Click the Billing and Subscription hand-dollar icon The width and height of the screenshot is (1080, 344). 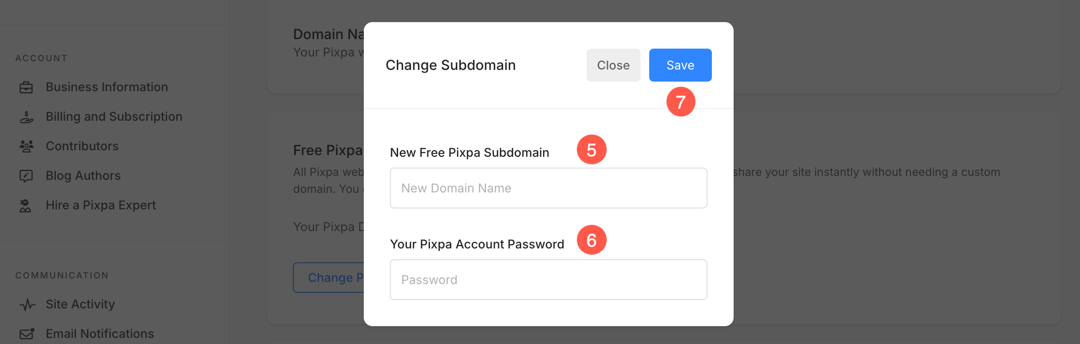[x=26, y=117]
